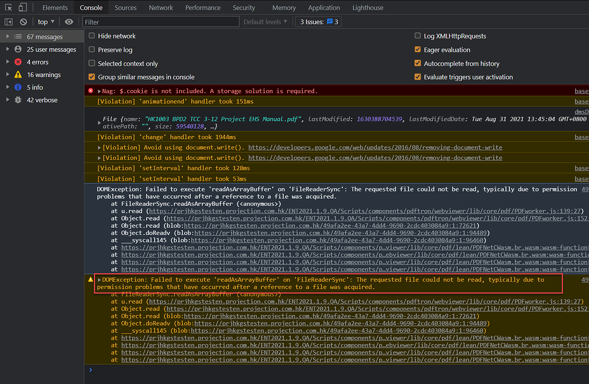Switch to the Network tab
Screen dimensions: 589x384
click(x=161, y=7)
